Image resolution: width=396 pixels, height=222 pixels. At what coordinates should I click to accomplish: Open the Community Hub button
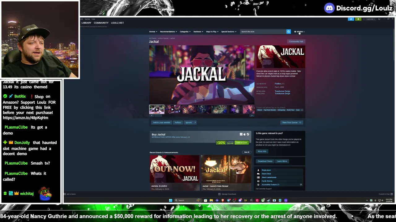click(x=296, y=41)
